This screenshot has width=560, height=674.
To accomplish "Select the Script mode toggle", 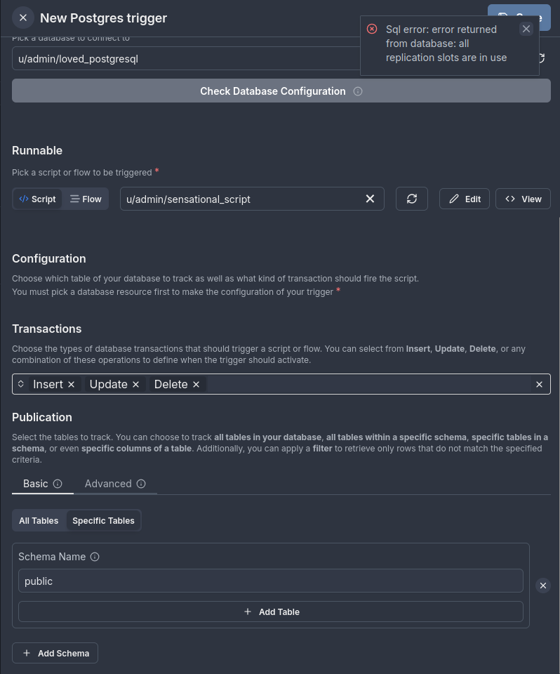I will click(36, 199).
